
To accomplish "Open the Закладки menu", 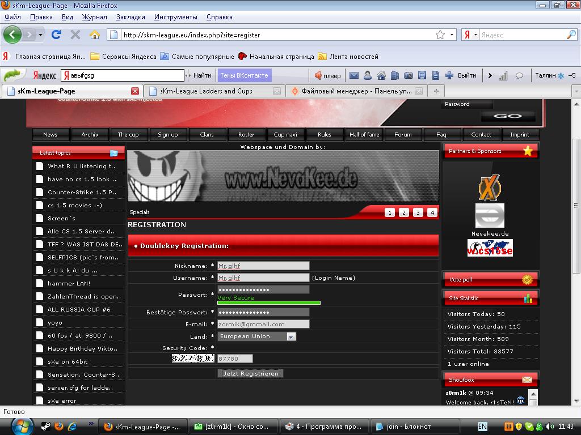I will [x=130, y=17].
